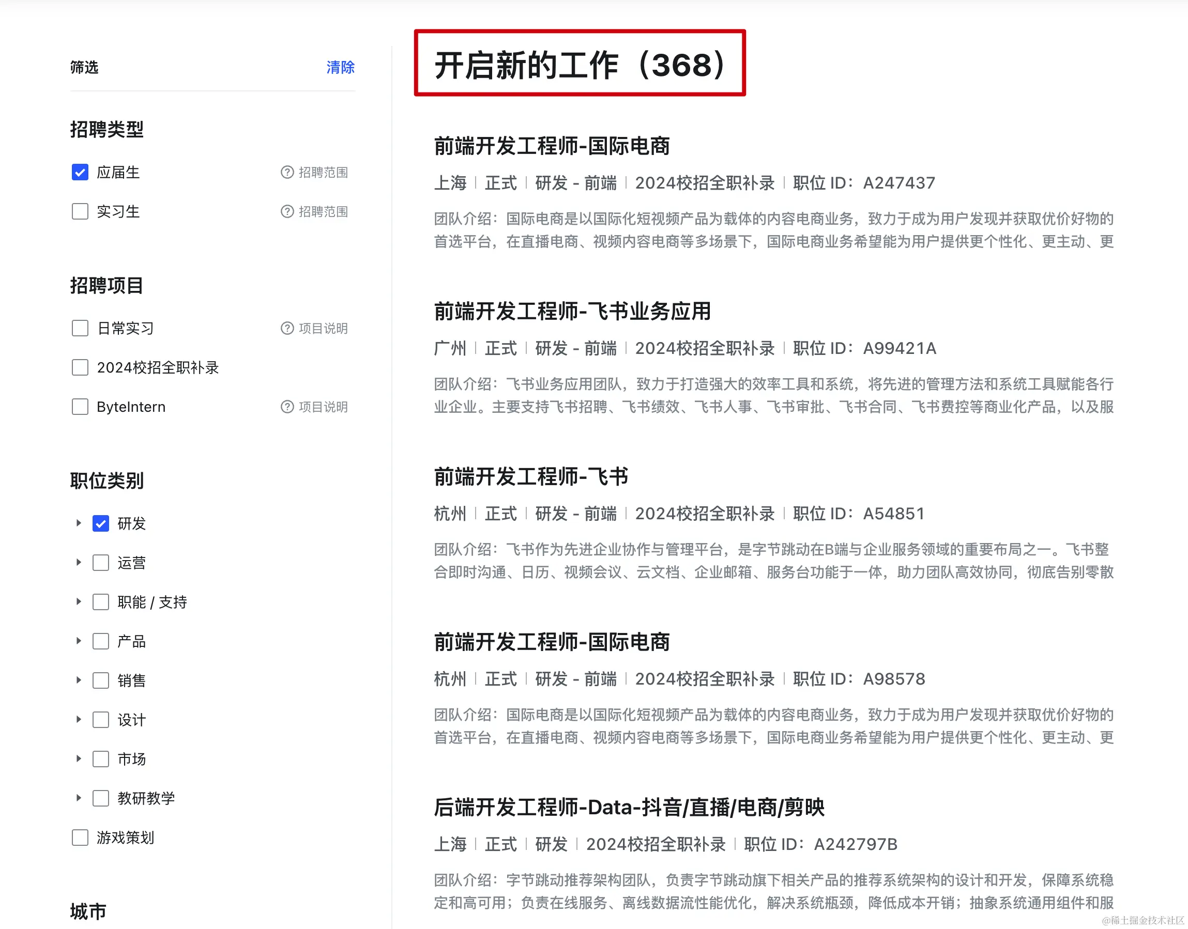Check the 销售 category checkbox
Viewport: 1188px width, 929px height.
101,680
